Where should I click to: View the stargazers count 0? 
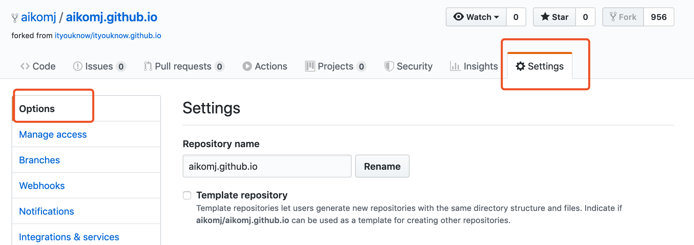click(585, 17)
